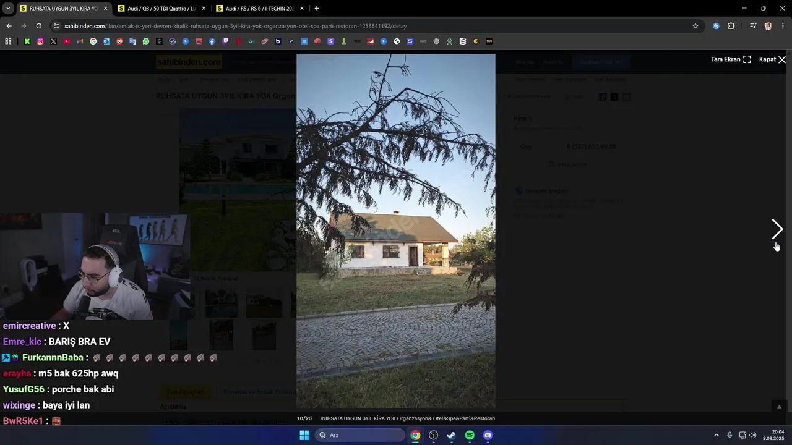Click the cottage photo in the gallery
This screenshot has height=445, width=792.
click(396, 231)
